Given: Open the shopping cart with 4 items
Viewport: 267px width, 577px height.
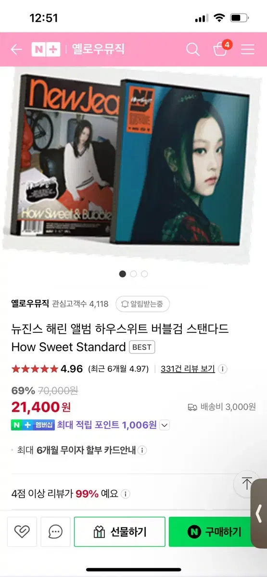Looking at the screenshot, I should coord(221,48).
